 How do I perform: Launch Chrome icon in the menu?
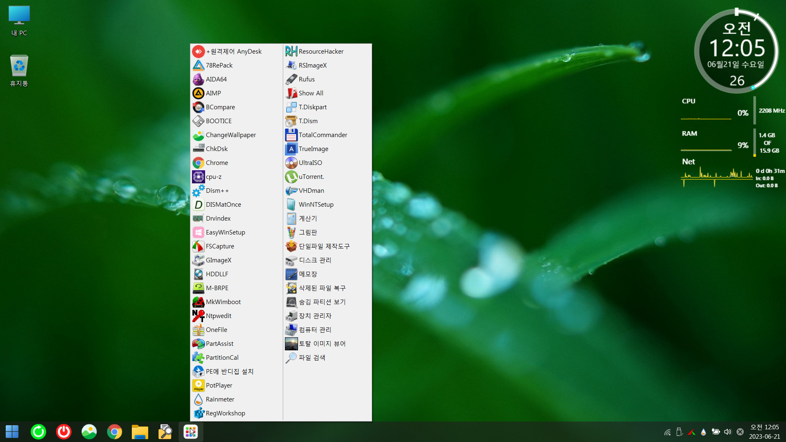click(x=199, y=163)
